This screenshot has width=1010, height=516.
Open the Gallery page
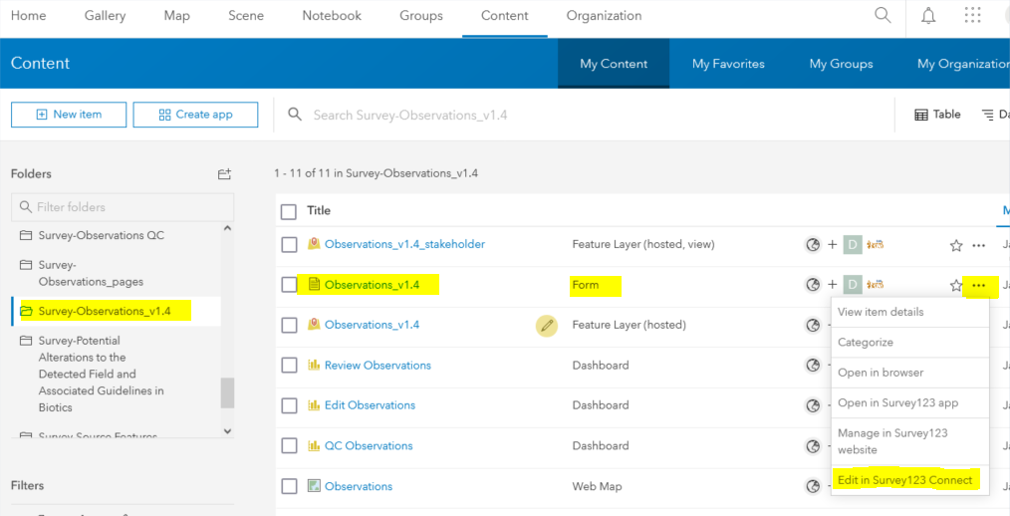[105, 16]
